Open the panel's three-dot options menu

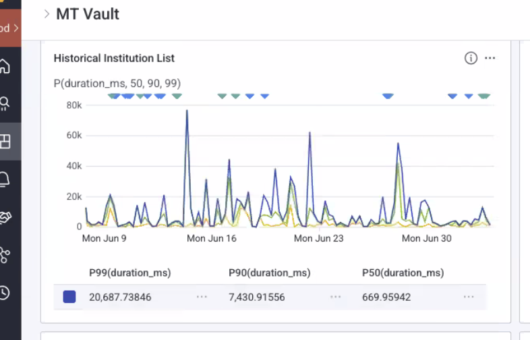[490, 58]
